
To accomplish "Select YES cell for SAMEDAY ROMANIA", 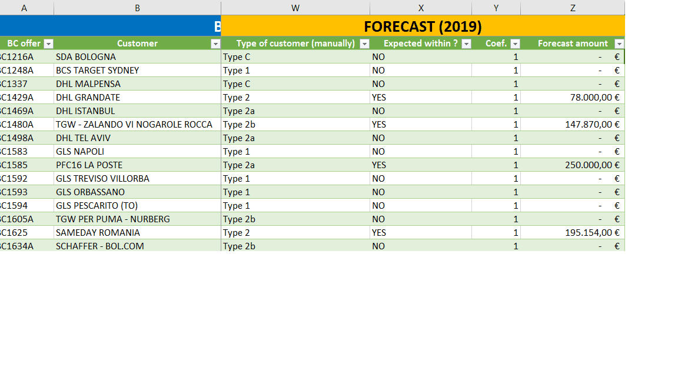I will [420, 233].
